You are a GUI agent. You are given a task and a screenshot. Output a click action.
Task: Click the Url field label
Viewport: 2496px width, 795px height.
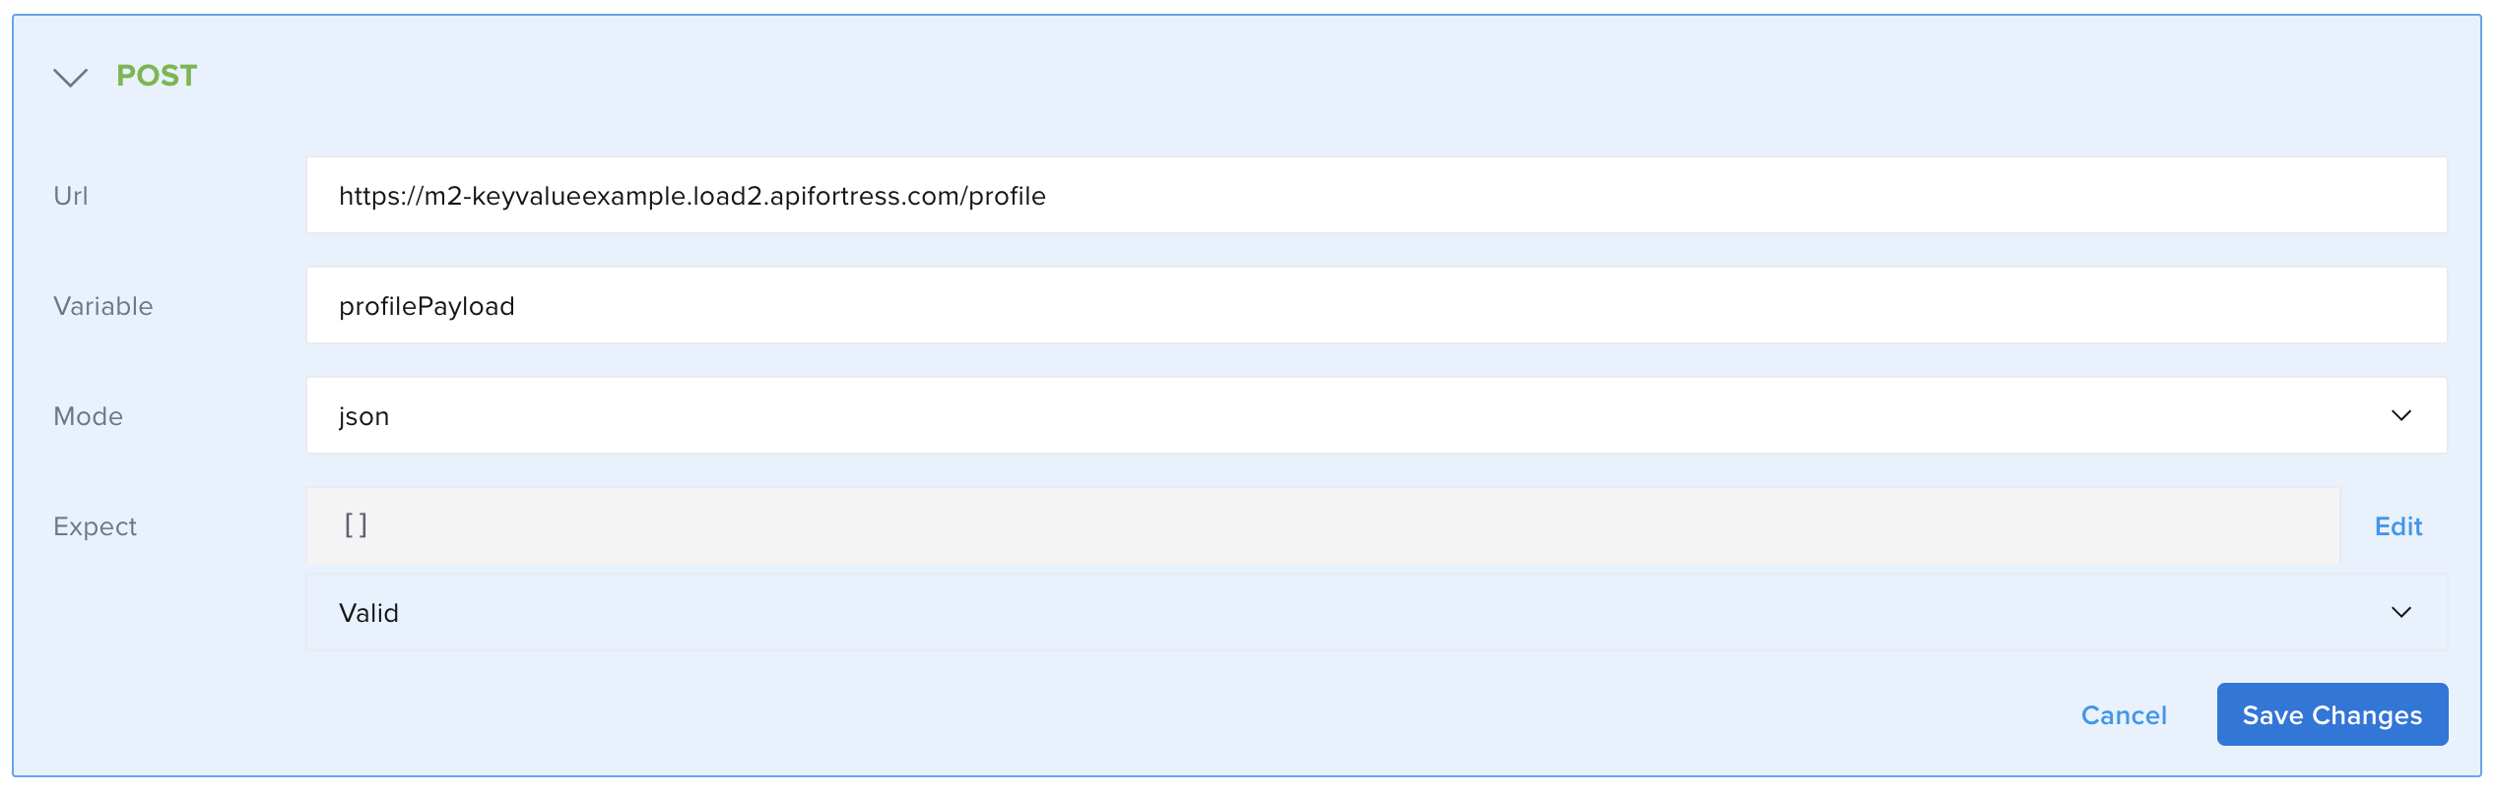(x=71, y=196)
